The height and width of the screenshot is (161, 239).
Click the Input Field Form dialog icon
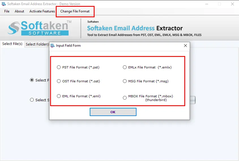pyautogui.click(x=52, y=46)
